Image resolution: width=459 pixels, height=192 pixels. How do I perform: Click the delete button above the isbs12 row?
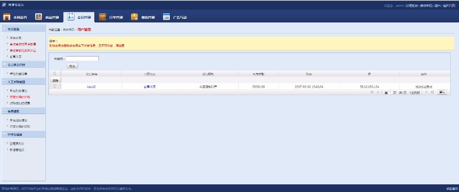tap(55, 80)
